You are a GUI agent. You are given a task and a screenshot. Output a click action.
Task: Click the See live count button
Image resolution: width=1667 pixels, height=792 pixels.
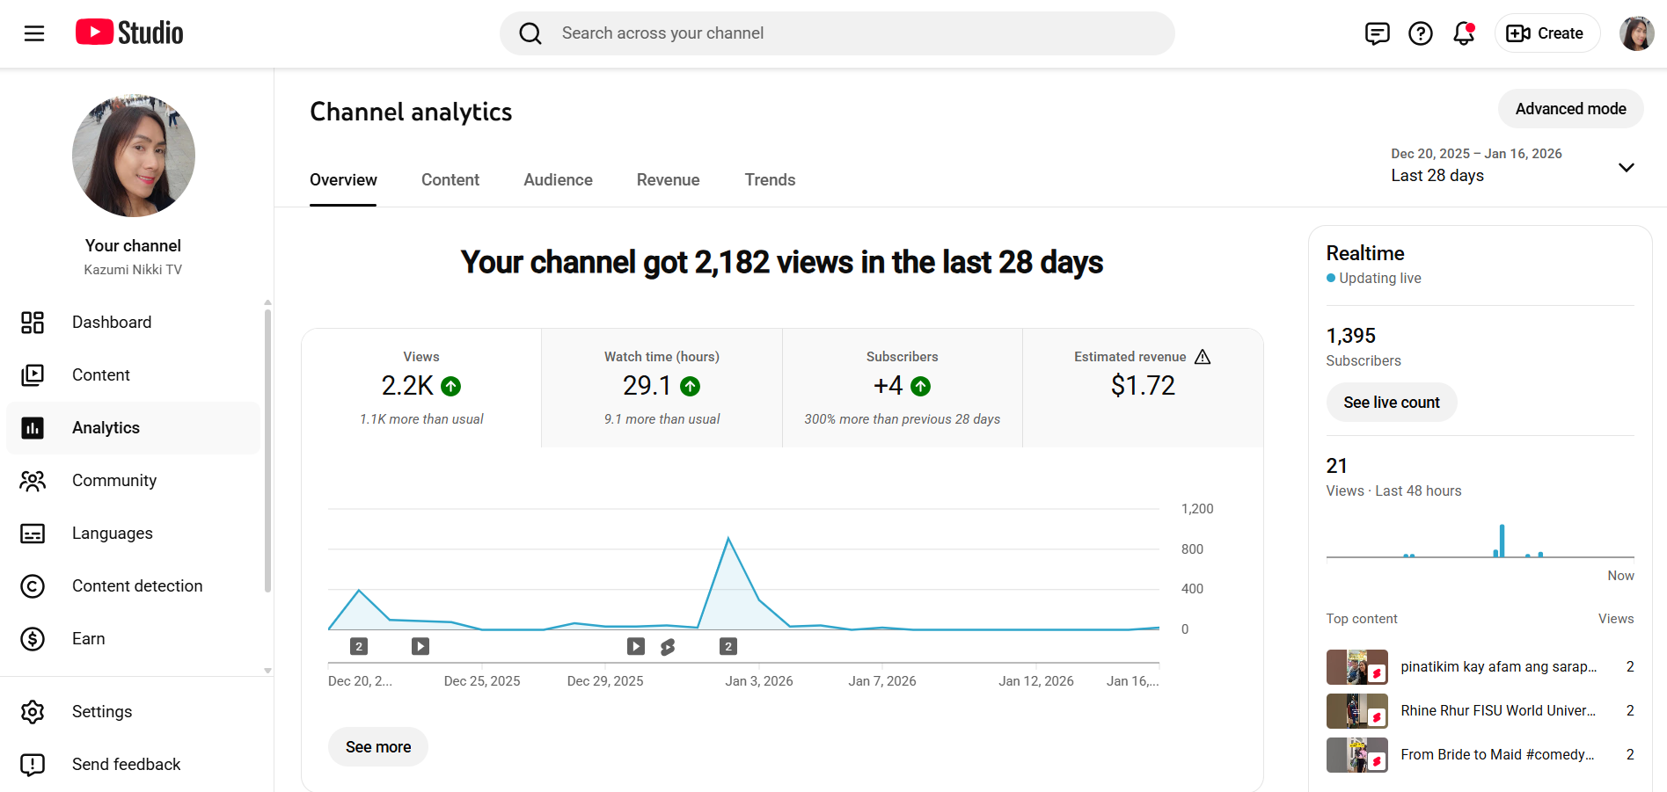point(1391,403)
